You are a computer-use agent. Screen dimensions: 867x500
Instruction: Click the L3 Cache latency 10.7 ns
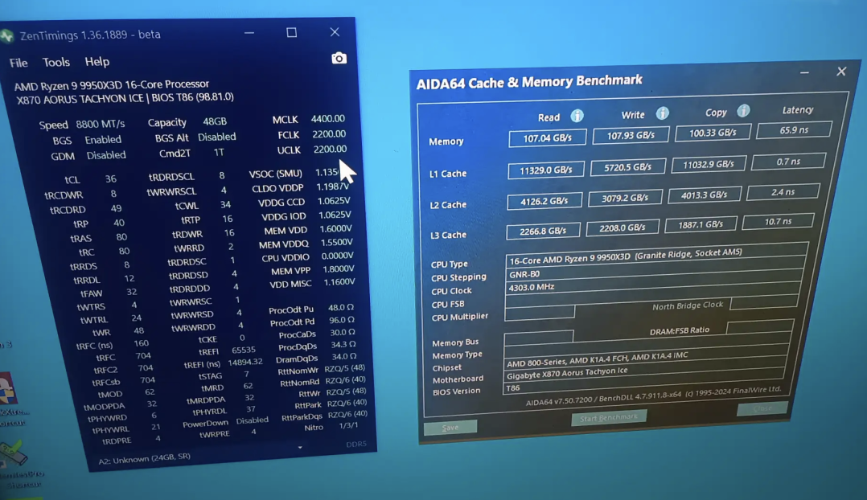pyautogui.click(x=778, y=222)
